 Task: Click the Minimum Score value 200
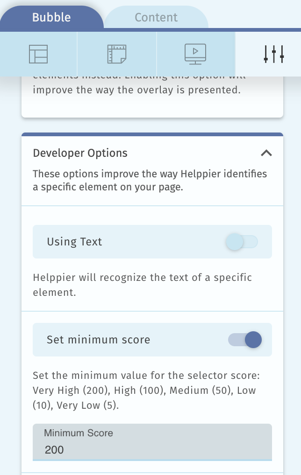point(55,450)
